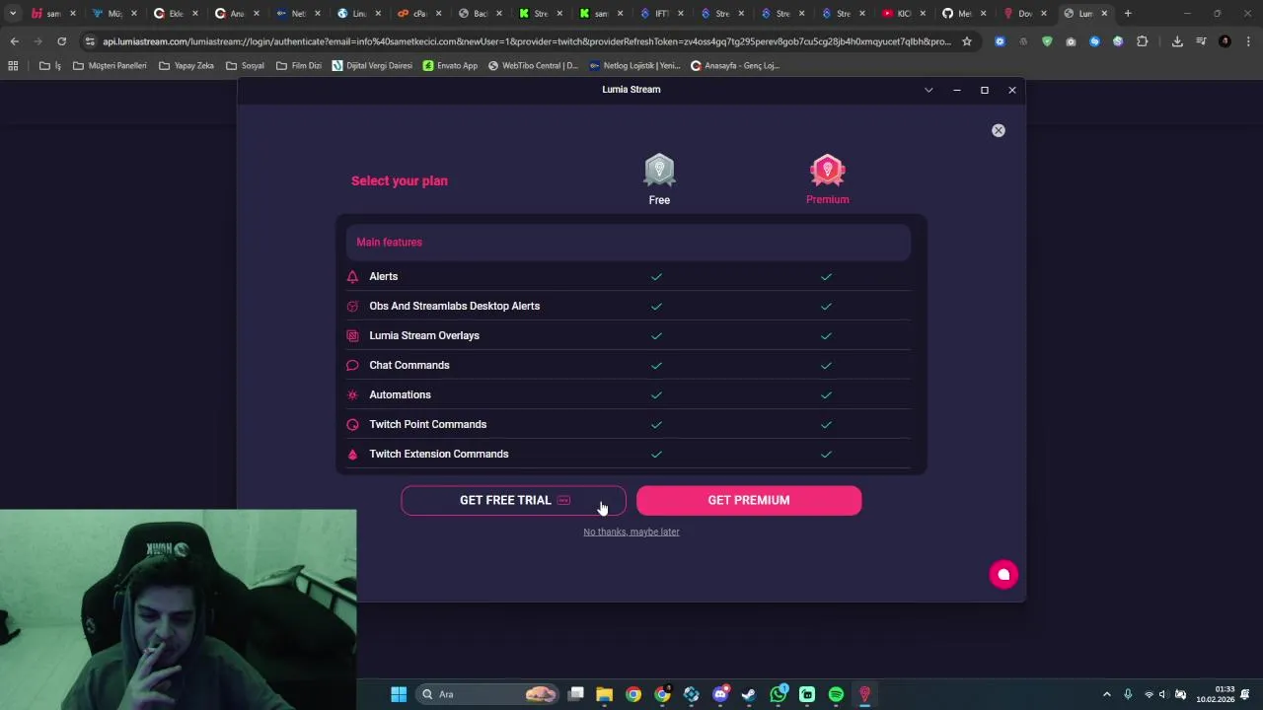Switch to the Ekle browser tab
The image size is (1263, 710).
point(178,14)
